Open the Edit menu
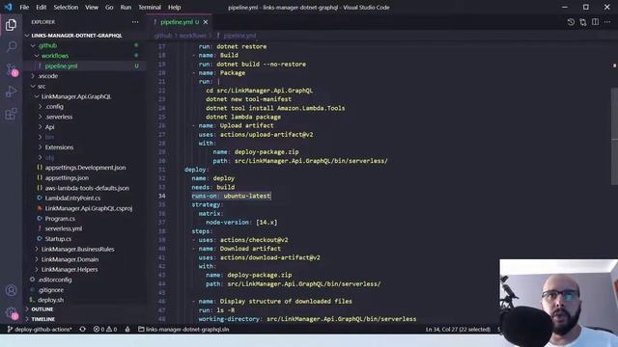Image resolution: width=618 pixels, height=347 pixels. click(x=41, y=7)
